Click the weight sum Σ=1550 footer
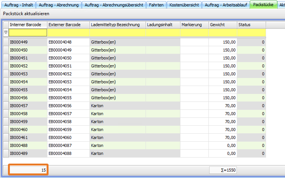The image size is (285, 178). [223, 170]
